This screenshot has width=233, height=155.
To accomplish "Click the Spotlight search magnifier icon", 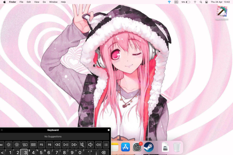I will tap(201, 2).
